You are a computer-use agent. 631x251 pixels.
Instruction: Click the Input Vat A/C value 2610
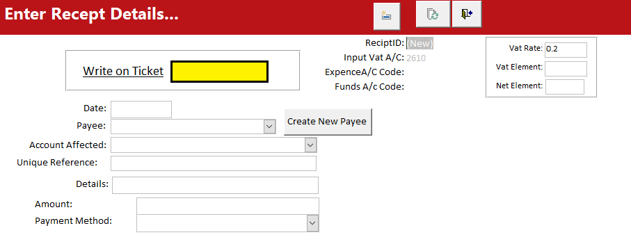(x=416, y=58)
